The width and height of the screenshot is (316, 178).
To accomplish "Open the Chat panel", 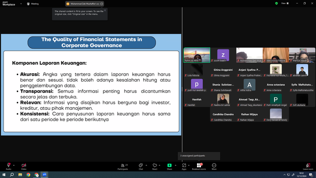I will click(141, 167).
